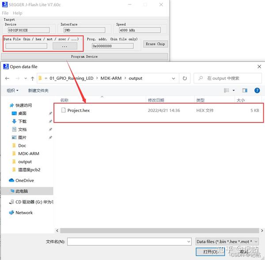Click the pin icon next to 下载

coord(50,121)
